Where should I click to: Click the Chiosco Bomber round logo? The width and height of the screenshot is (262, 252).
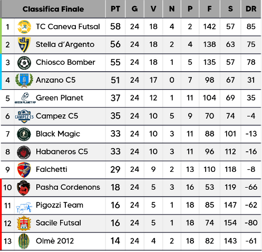point(24,63)
